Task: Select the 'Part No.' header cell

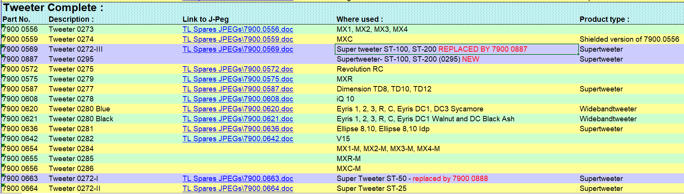Action: click(16, 20)
